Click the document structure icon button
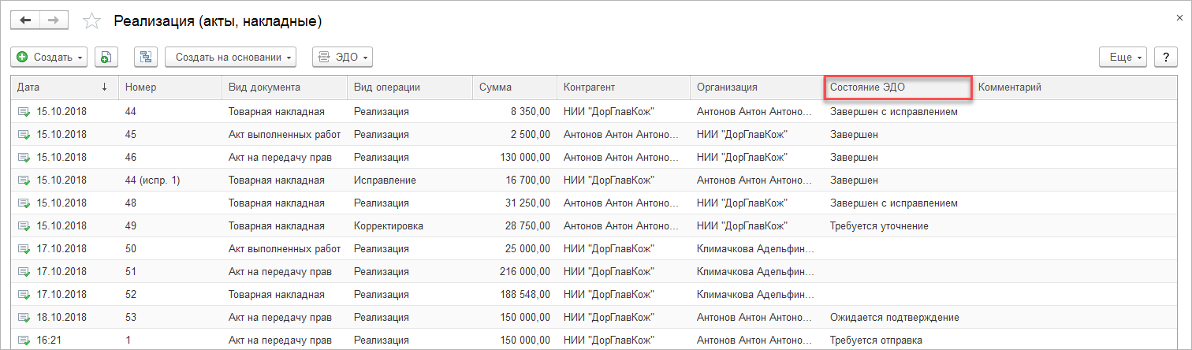Image resolution: width=1192 pixels, height=350 pixels. 146,57
